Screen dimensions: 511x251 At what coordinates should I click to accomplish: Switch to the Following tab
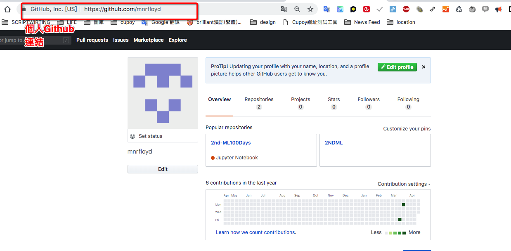[x=408, y=103]
